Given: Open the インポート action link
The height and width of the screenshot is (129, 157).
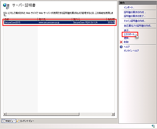Looking at the screenshot, I should (129, 7).
